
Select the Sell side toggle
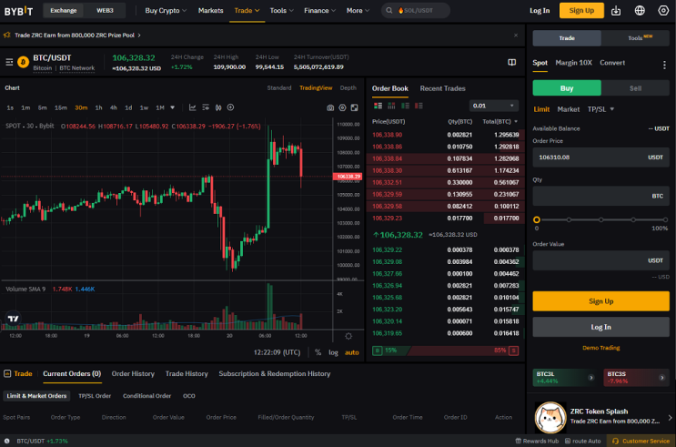[x=635, y=88]
